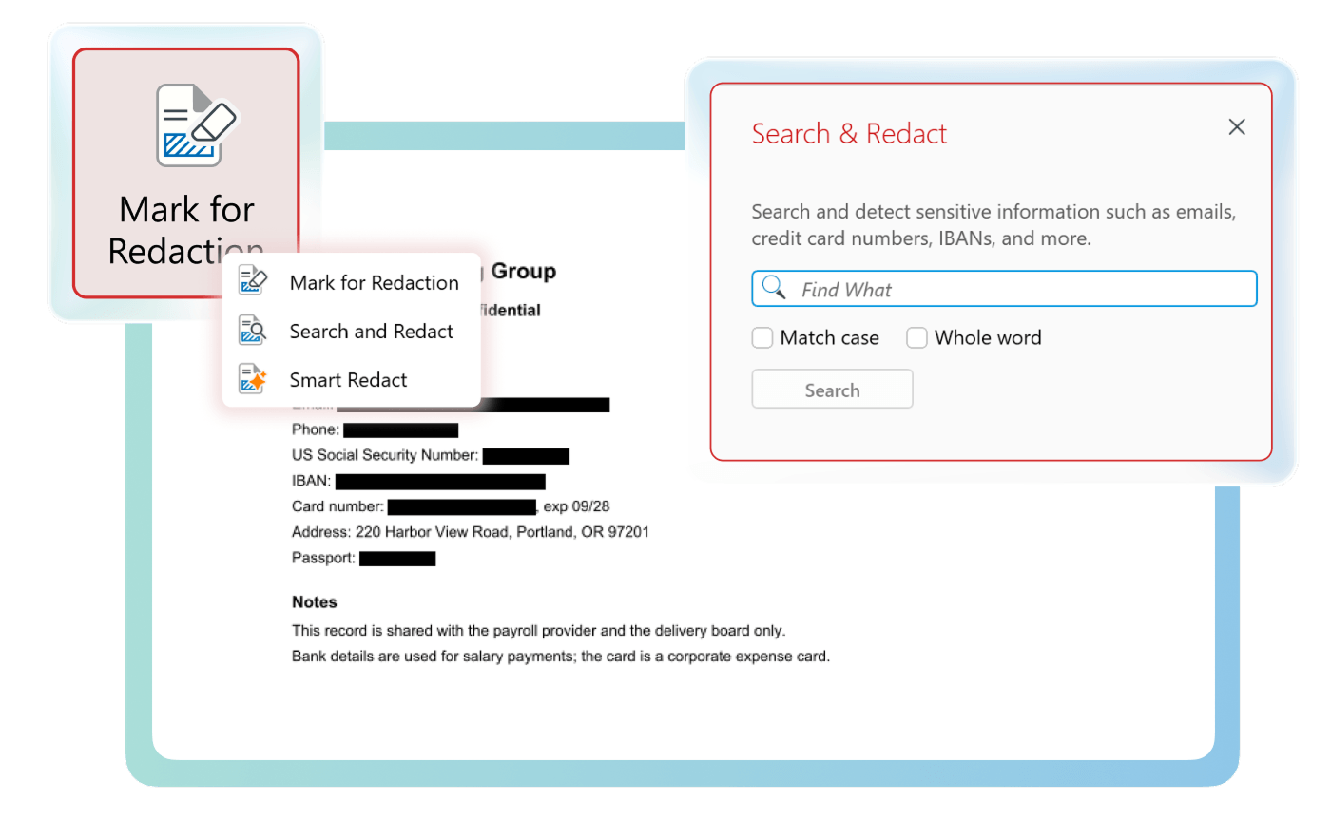Screen dimensions: 1331x819
Task: Click the redacted Social Security Number bar
Action: (526, 456)
